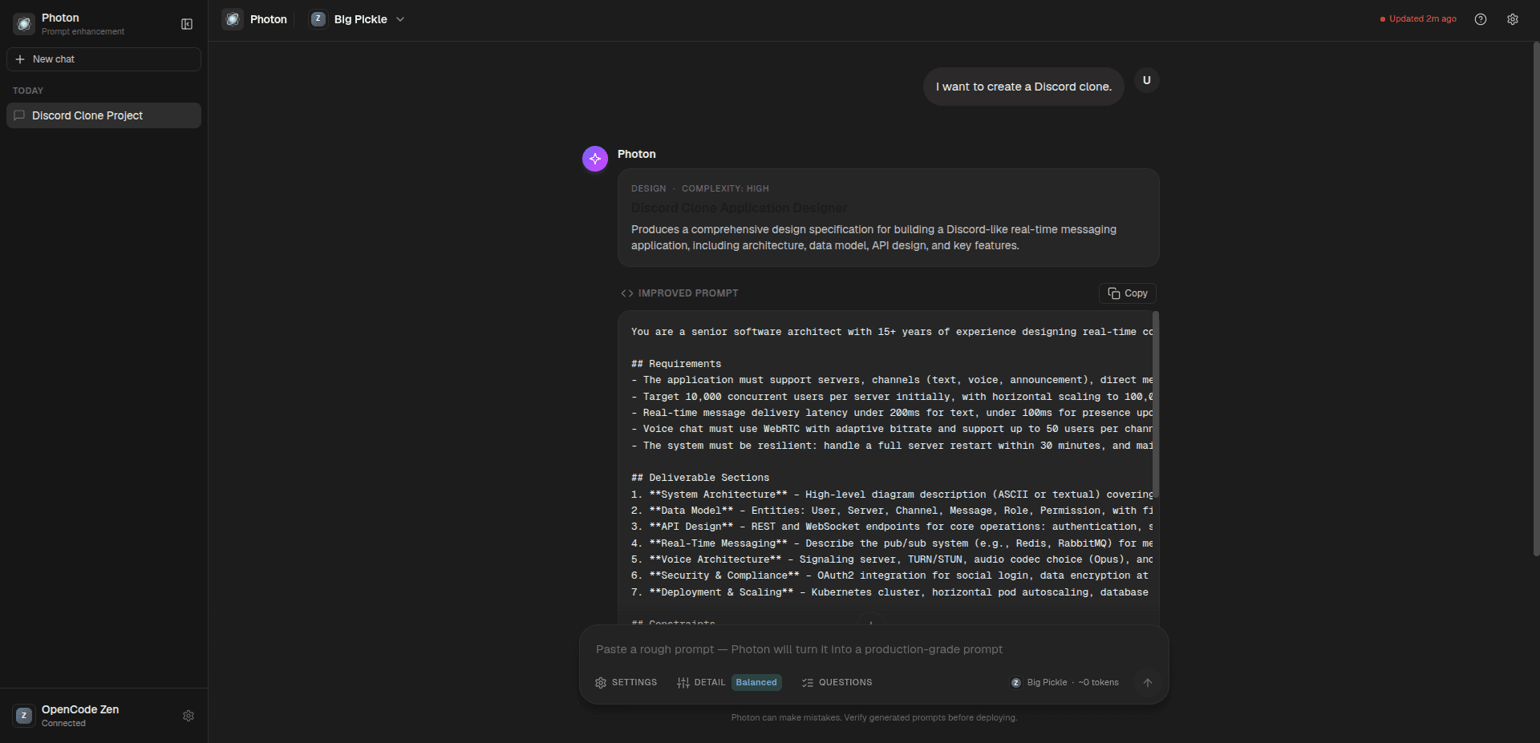
Task: Click the '**API Design**' line in the prompt
Action: coord(892,527)
